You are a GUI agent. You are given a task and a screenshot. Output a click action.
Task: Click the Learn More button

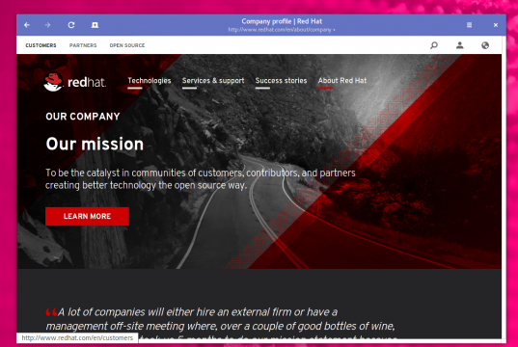tap(87, 216)
